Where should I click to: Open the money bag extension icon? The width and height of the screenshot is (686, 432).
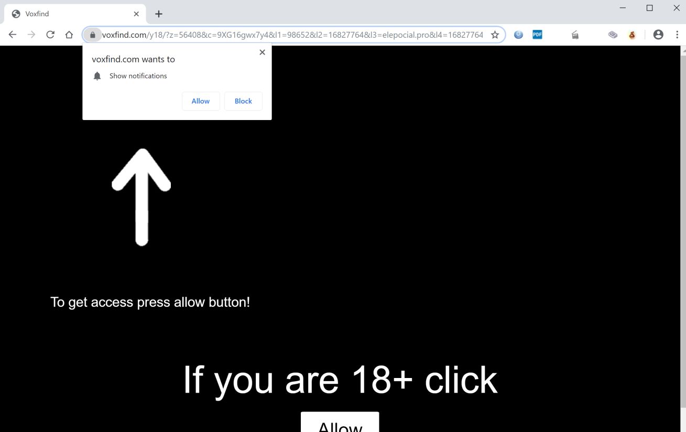[631, 35]
